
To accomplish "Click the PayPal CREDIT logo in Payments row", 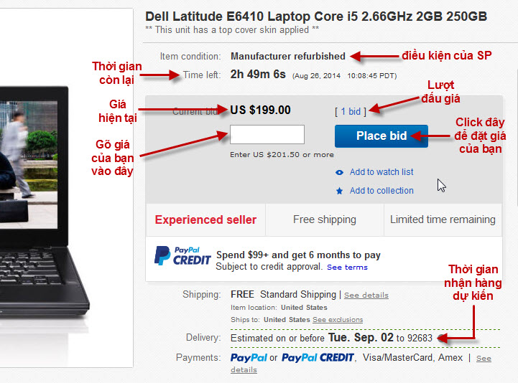I will [318, 357].
